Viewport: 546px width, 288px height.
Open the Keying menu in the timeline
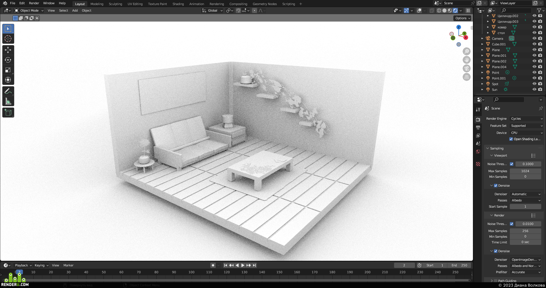[41, 265]
